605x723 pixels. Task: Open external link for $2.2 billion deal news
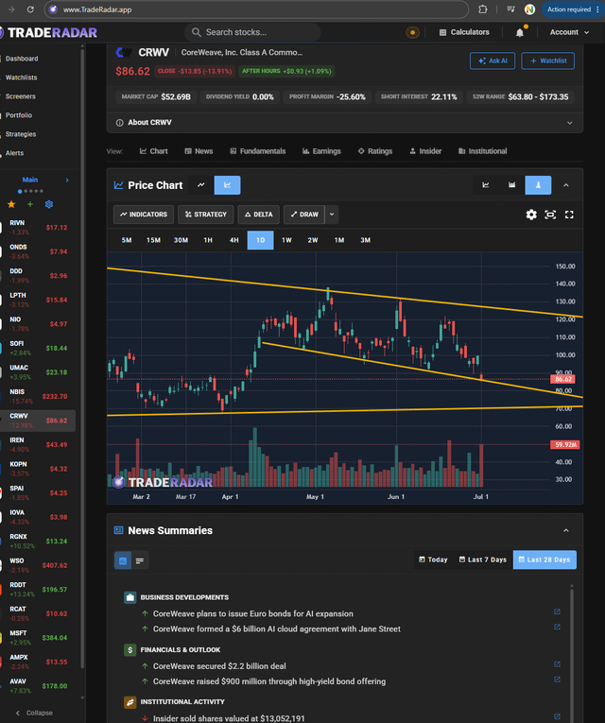(557, 664)
